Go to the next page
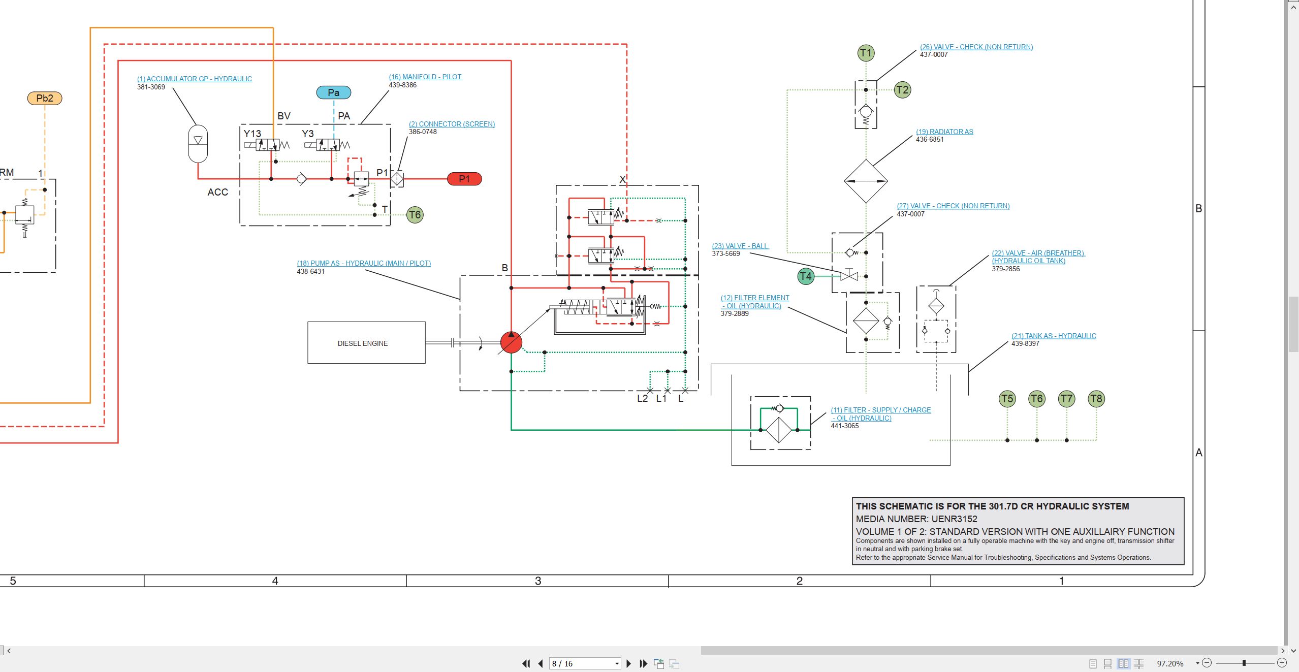The width and height of the screenshot is (1299, 672). point(629,663)
